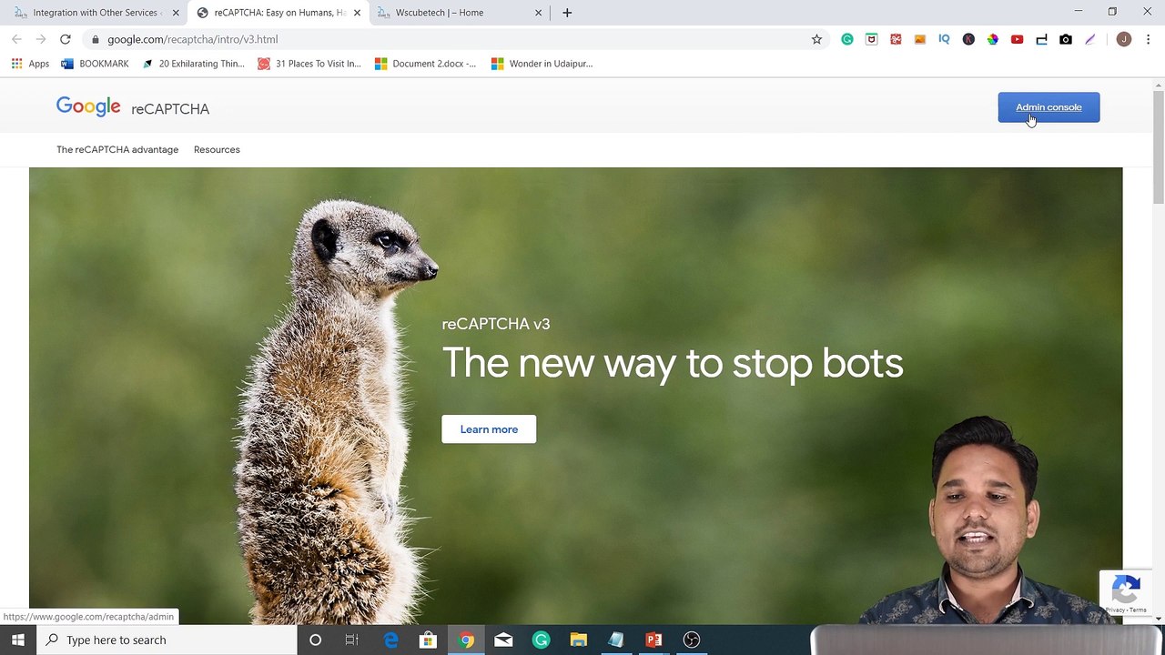Open the Document 2.docx bookmark
The image size is (1165, 655).
tap(426, 64)
